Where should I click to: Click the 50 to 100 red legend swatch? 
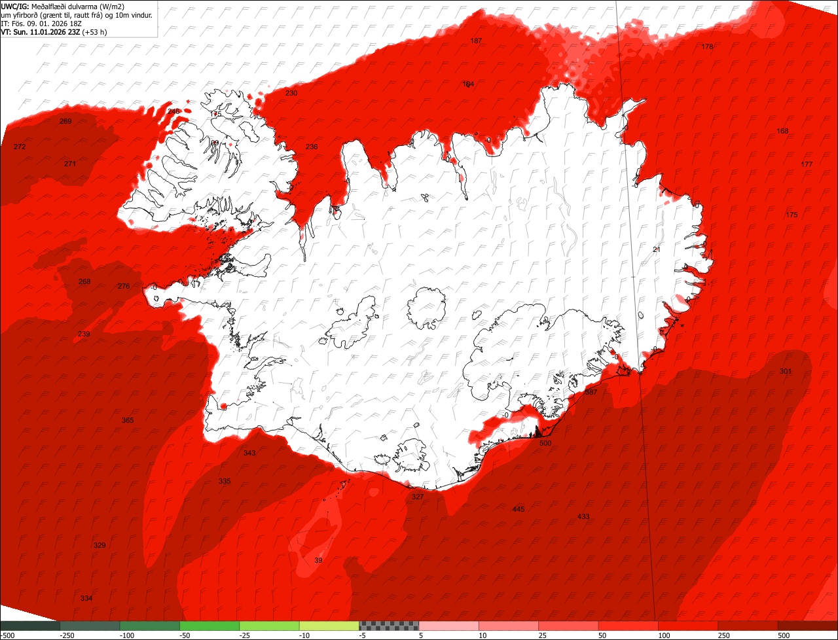click(x=628, y=626)
